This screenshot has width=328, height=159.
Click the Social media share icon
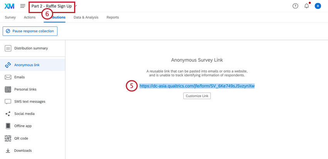(8, 114)
